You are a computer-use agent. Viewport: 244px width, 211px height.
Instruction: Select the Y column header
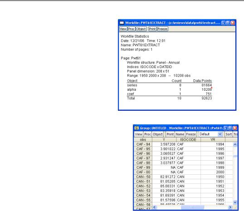click(x=164, y=140)
